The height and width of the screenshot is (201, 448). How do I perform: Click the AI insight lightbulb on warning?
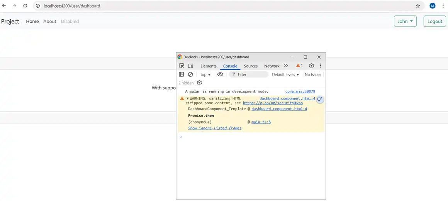(319, 100)
